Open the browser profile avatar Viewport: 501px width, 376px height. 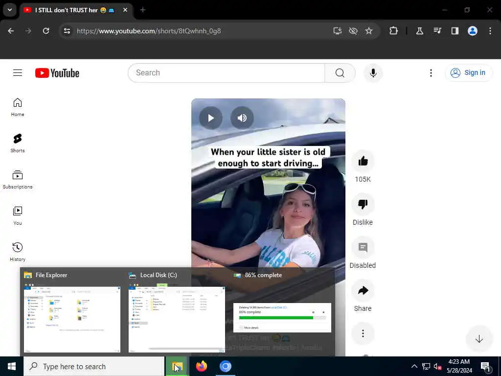pos(473,31)
